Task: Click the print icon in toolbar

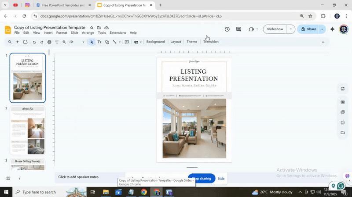Action: (x=49, y=42)
